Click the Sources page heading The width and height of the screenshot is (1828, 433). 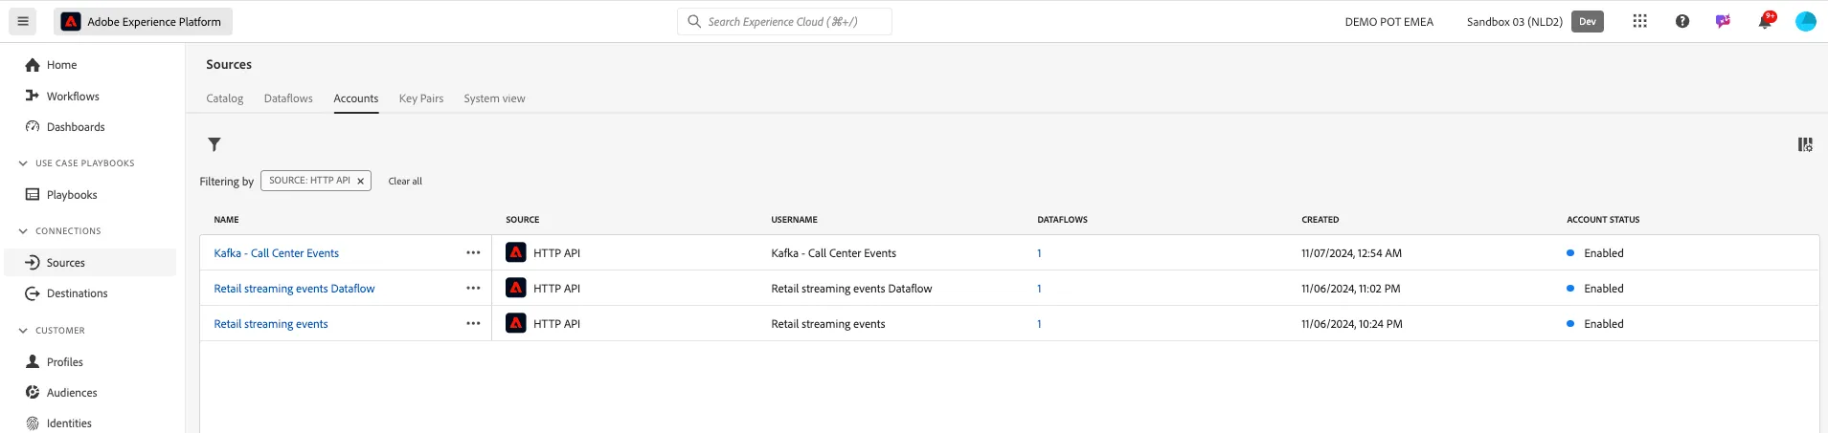(x=229, y=64)
